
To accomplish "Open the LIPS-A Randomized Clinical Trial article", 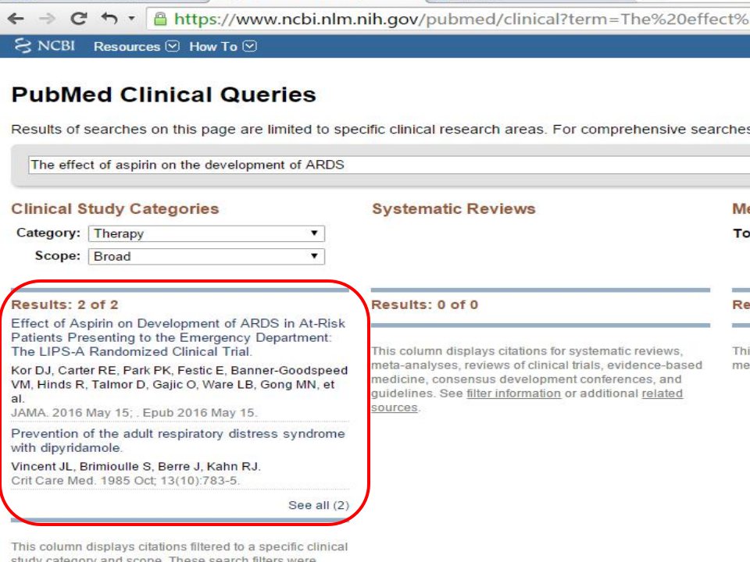I will [178, 337].
